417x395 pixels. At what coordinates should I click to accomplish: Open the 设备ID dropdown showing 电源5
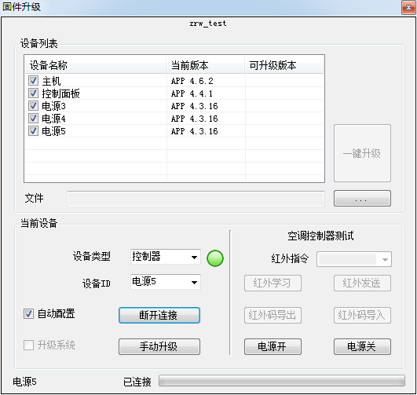tap(166, 282)
